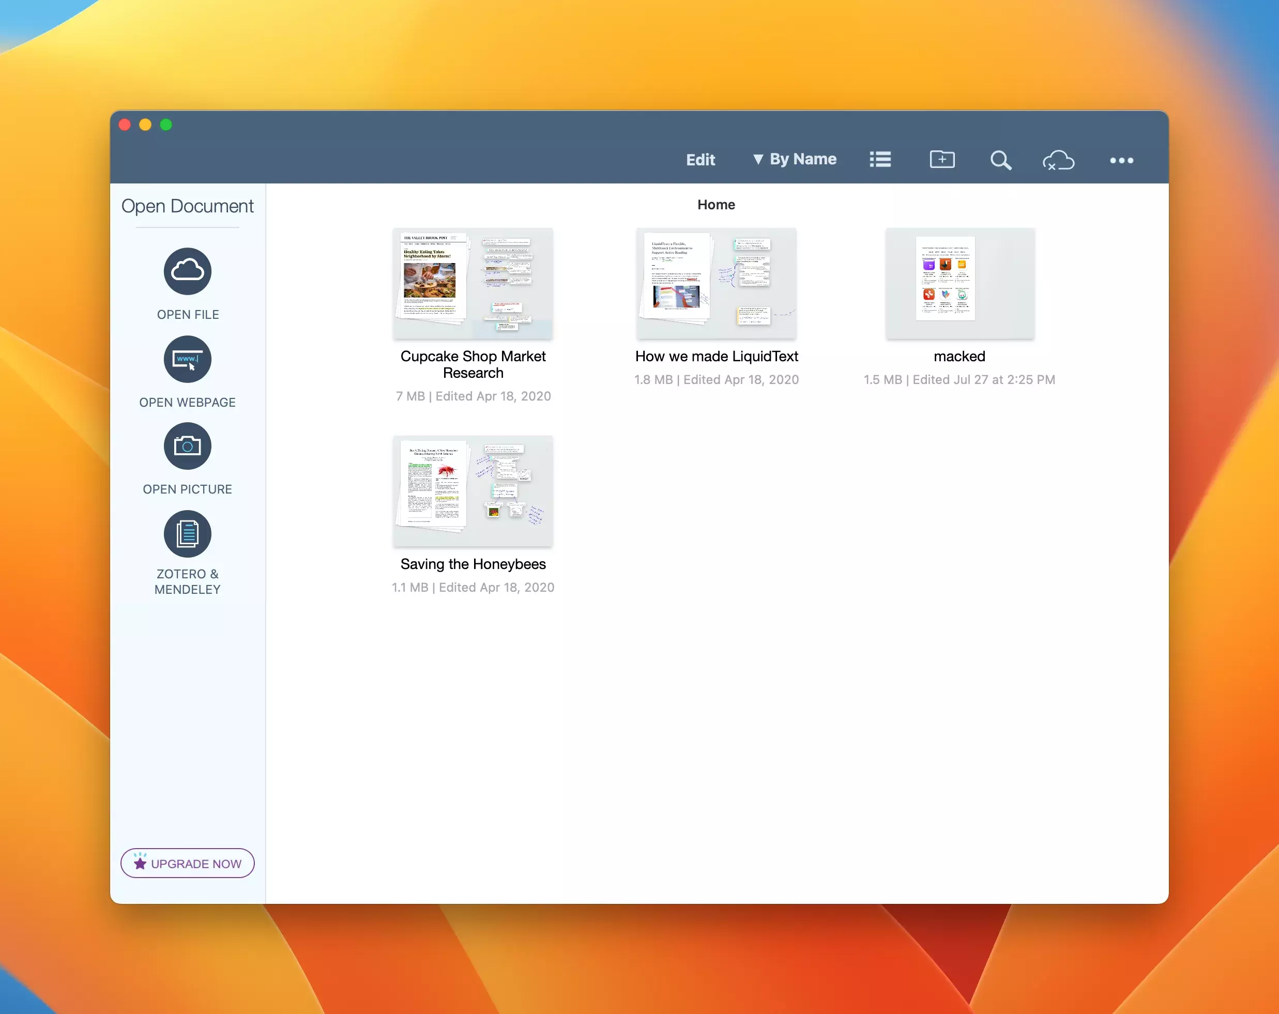Open the macked document thumbnail

(x=960, y=283)
